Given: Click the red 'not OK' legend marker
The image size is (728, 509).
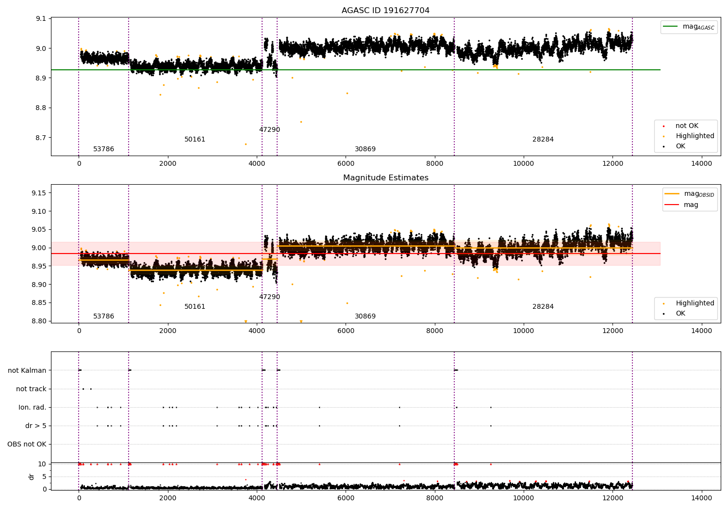Looking at the screenshot, I should point(663,127).
